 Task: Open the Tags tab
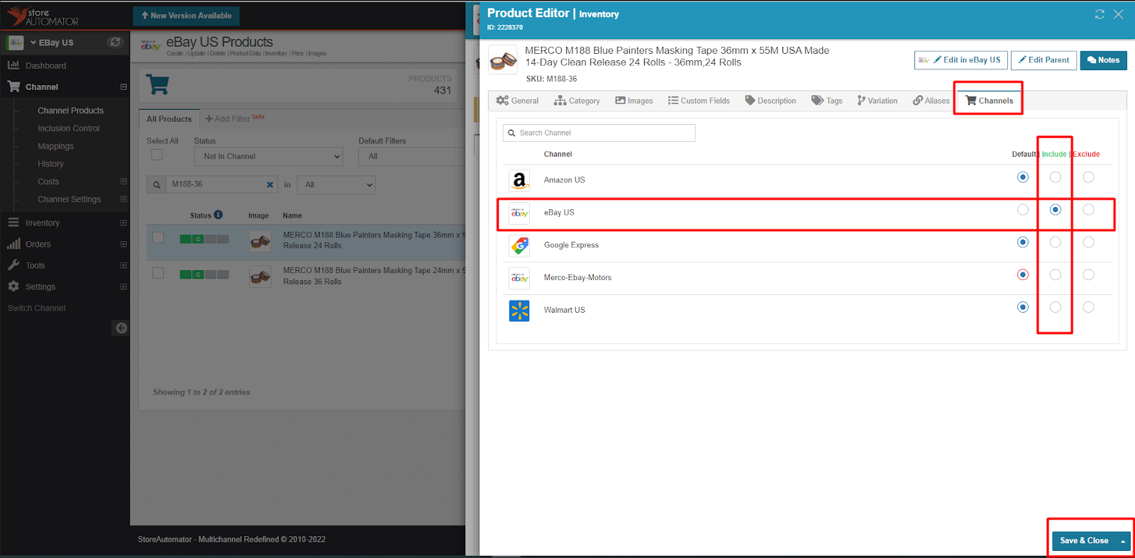[x=827, y=101]
